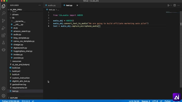The image size is (182, 102).
Task: Open requirements.txt file
Action: point(20,88)
